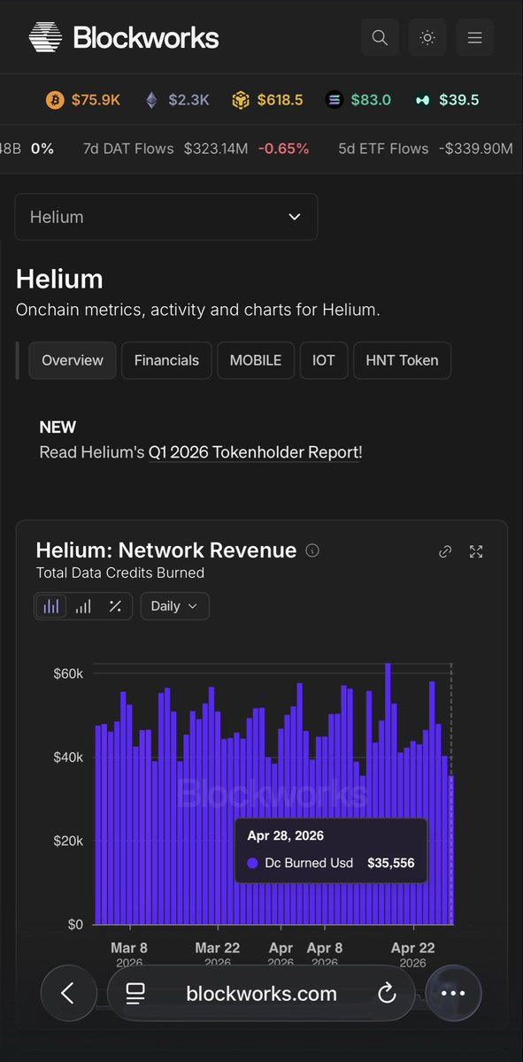
Task: Open the browser three-dot more menu
Action: tap(453, 993)
